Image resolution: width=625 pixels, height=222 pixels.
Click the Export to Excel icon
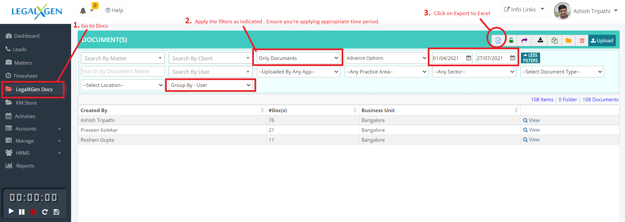pos(498,40)
